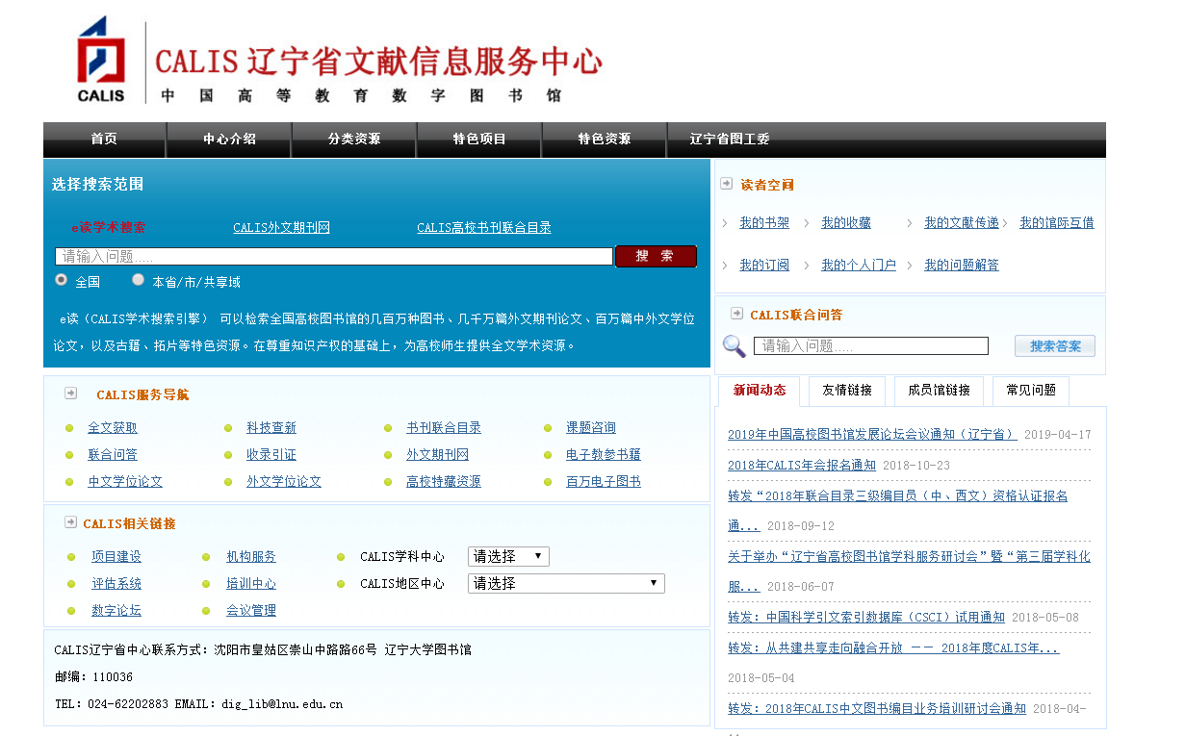Screen dimensions: 1186x736
Task: Open news 转发:从共建共享走向融合开放
Action: tap(893, 648)
